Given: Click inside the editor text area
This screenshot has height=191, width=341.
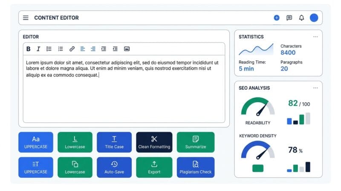Looking at the screenshot, I should (x=124, y=89).
